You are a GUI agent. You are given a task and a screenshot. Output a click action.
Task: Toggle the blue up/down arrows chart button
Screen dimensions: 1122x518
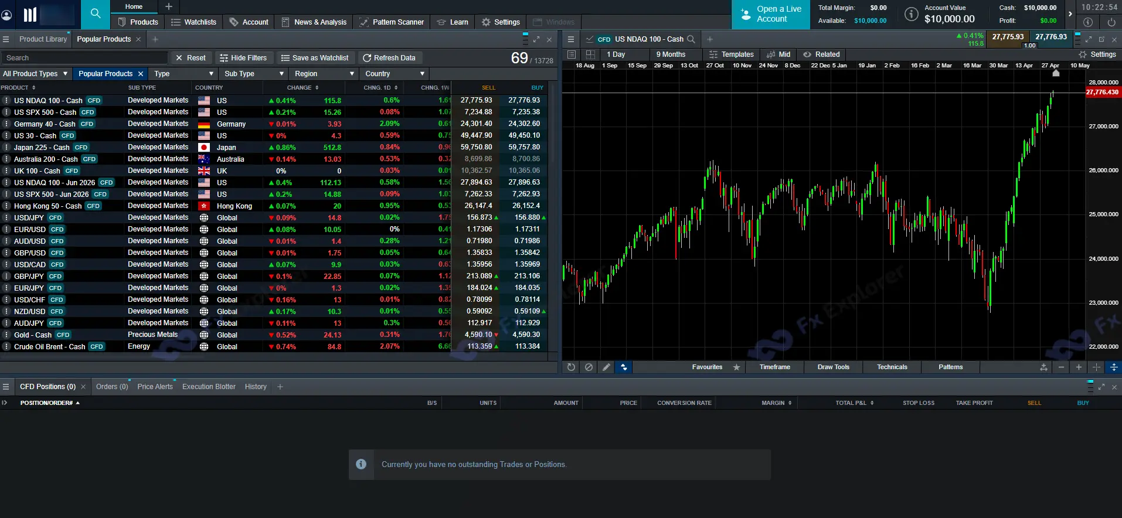click(624, 367)
